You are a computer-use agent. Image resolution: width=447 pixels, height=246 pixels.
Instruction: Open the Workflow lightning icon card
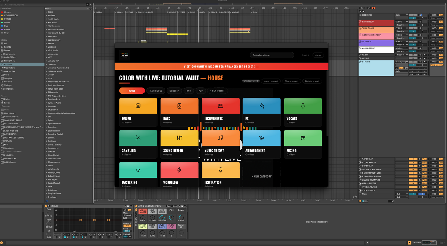[179, 170]
